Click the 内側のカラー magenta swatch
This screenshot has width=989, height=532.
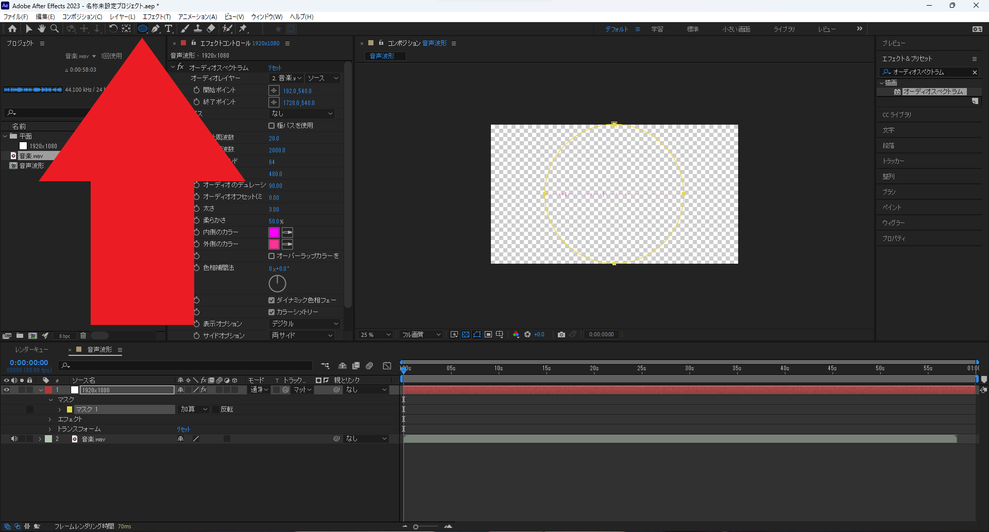(x=274, y=233)
